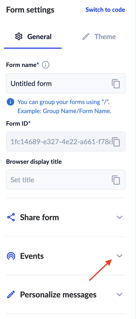Expand the Events section chevron
This screenshot has height=319, width=136.
point(119,256)
